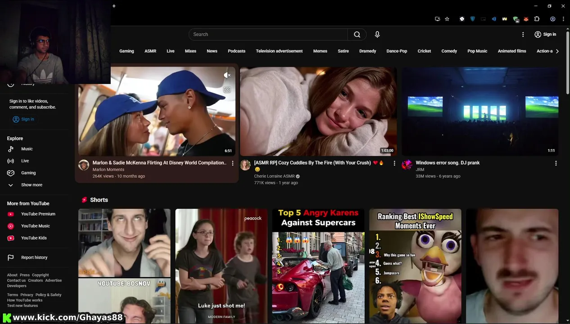
Task: Select the News category chip
Action: coord(212,51)
